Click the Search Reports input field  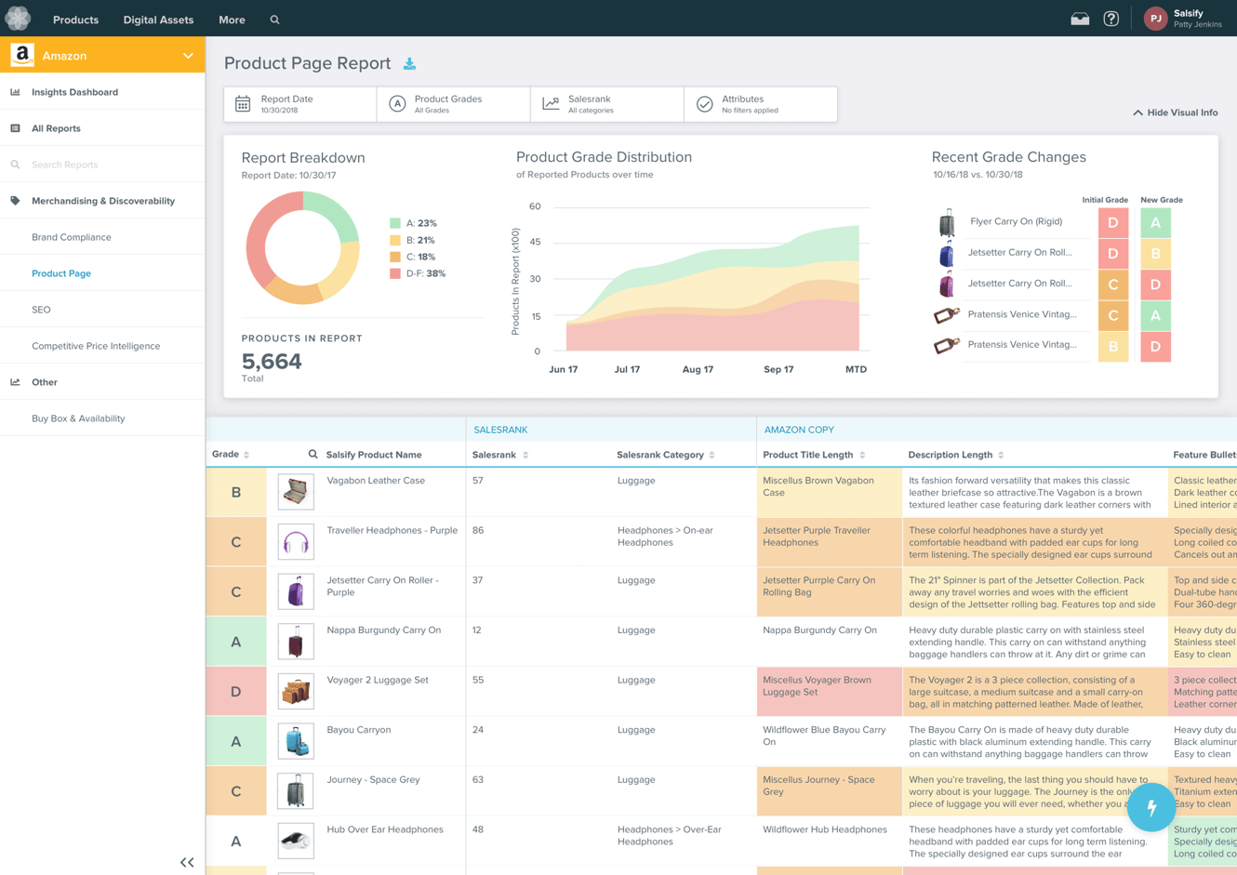pyautogui.click(x=102, y=165)
